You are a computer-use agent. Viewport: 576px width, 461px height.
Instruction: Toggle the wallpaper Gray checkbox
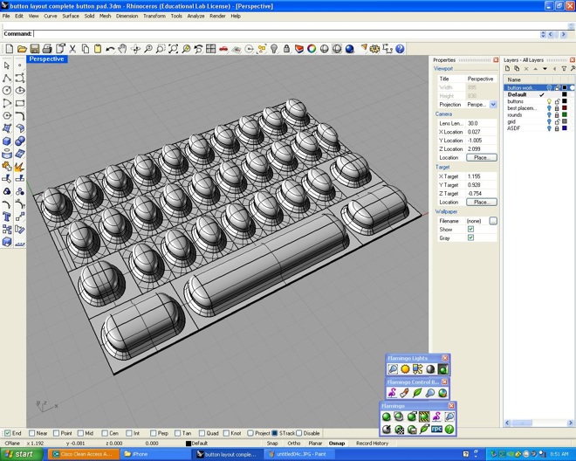click(x=470, y=238)
